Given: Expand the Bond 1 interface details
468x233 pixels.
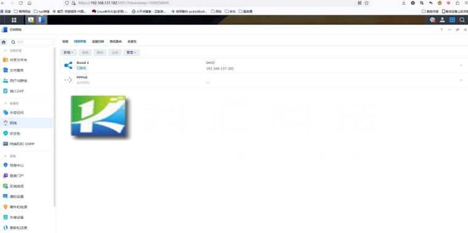Looking at the screenshot, I should point(461,65).
